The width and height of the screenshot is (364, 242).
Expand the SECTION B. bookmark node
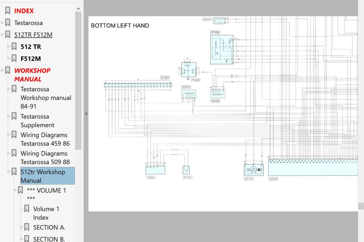point(21,239)
